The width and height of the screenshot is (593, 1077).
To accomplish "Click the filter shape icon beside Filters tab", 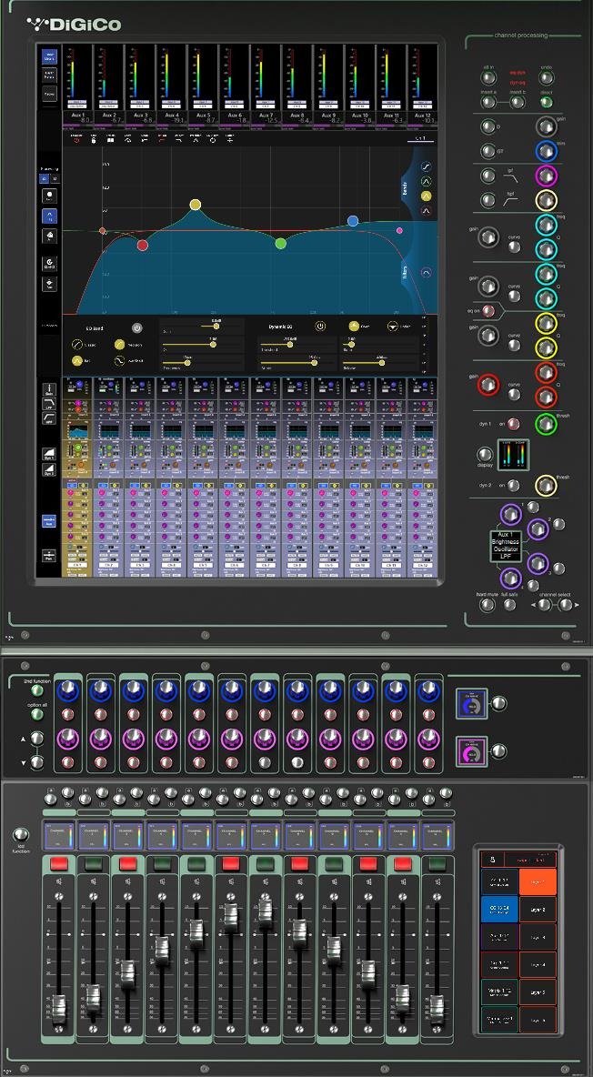I will [x=426, y=273].
